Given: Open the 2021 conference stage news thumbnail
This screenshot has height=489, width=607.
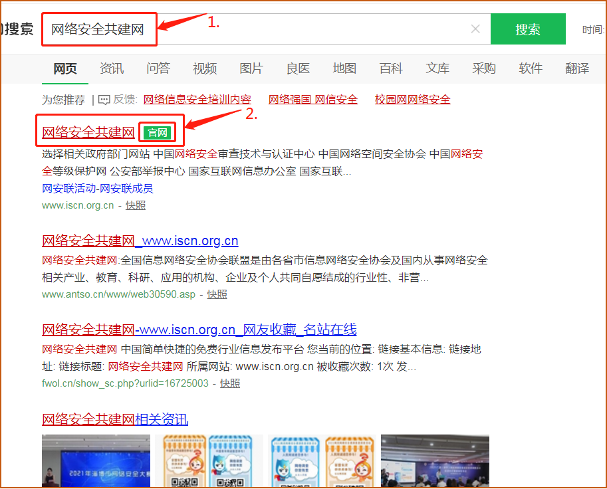Looking at the screenshot, I should 96,460.
